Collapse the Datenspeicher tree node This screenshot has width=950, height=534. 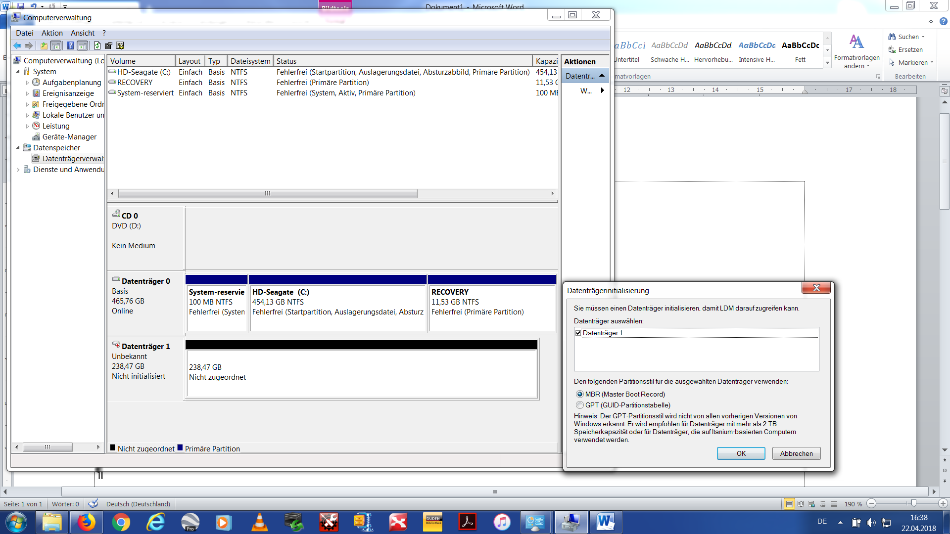(18, 148)
